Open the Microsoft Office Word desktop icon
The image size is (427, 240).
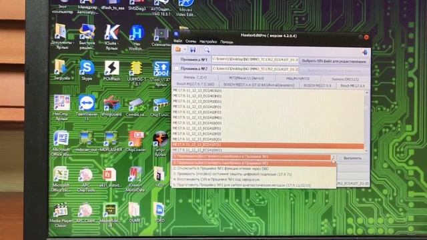click(61, 143)
